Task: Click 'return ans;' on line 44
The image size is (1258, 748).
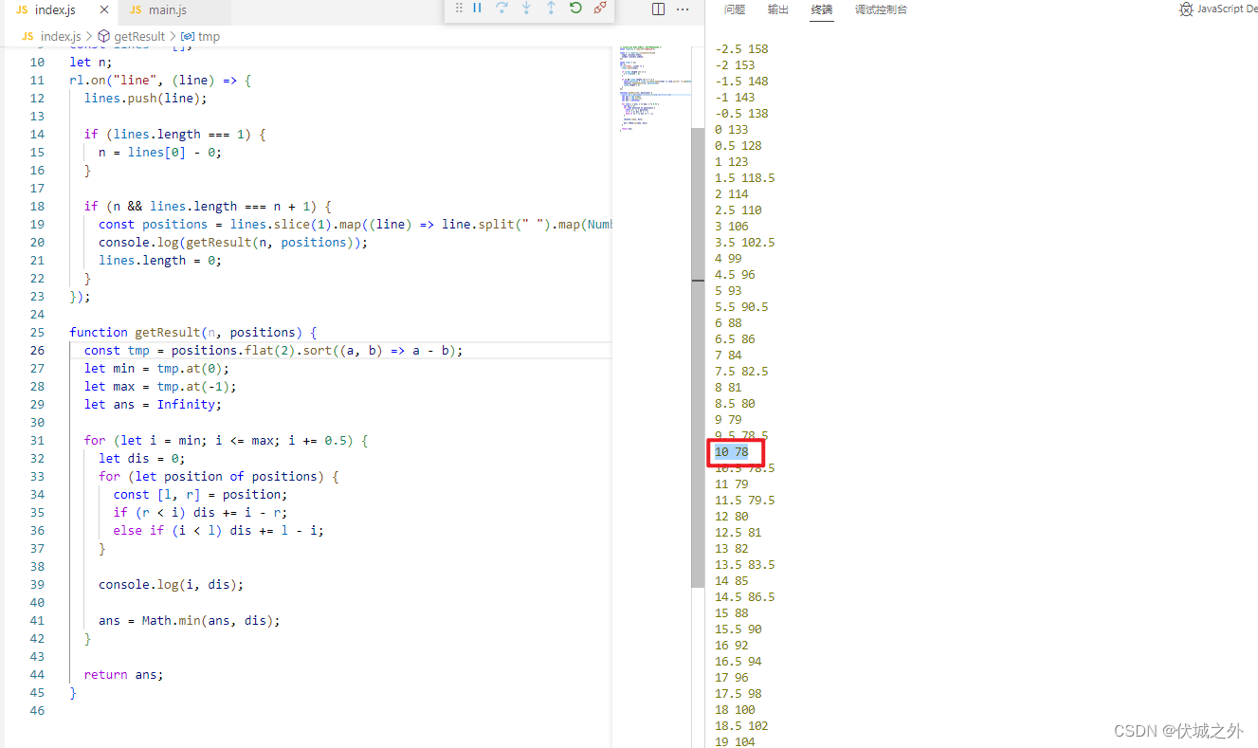Action: tap(123, 674)
